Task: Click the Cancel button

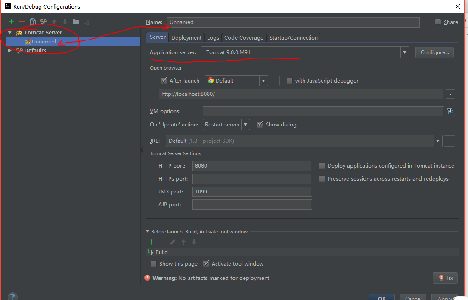Action: click(413, 297)
